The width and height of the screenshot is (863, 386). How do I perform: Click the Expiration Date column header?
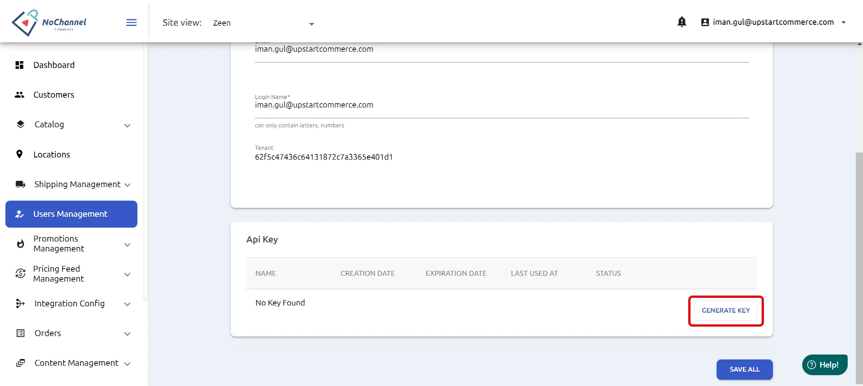(456, 274)
